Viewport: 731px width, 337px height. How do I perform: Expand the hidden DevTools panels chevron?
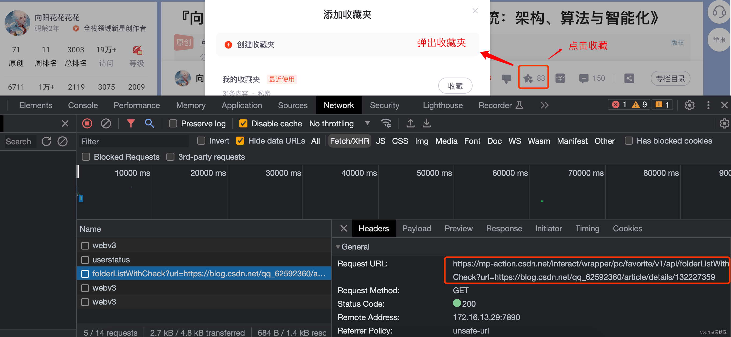[544, 105]
